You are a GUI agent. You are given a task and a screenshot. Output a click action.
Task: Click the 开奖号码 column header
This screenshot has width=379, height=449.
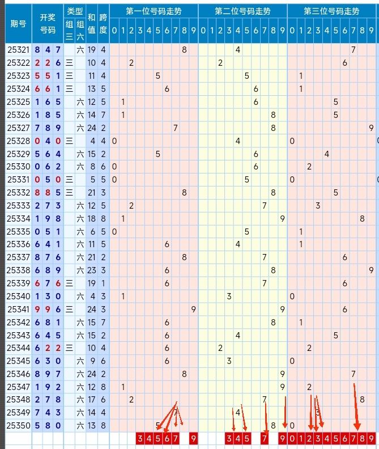tap(48, 24)
